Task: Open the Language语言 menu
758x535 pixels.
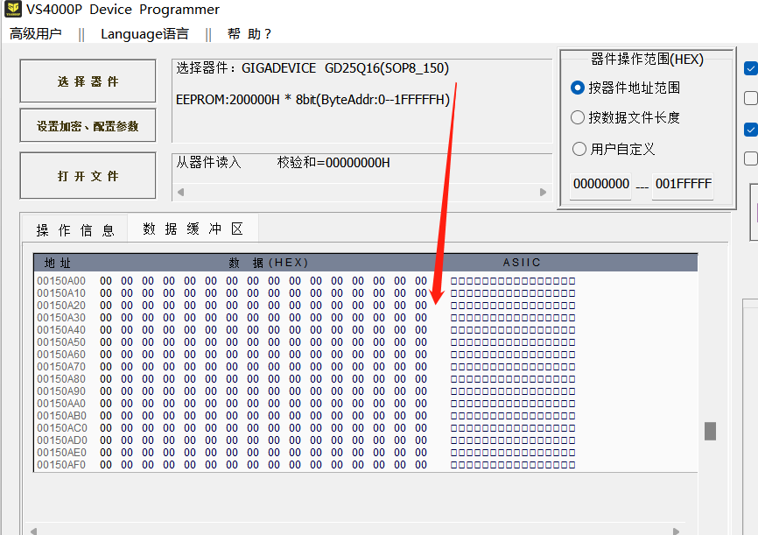Action: pos(144,34)
